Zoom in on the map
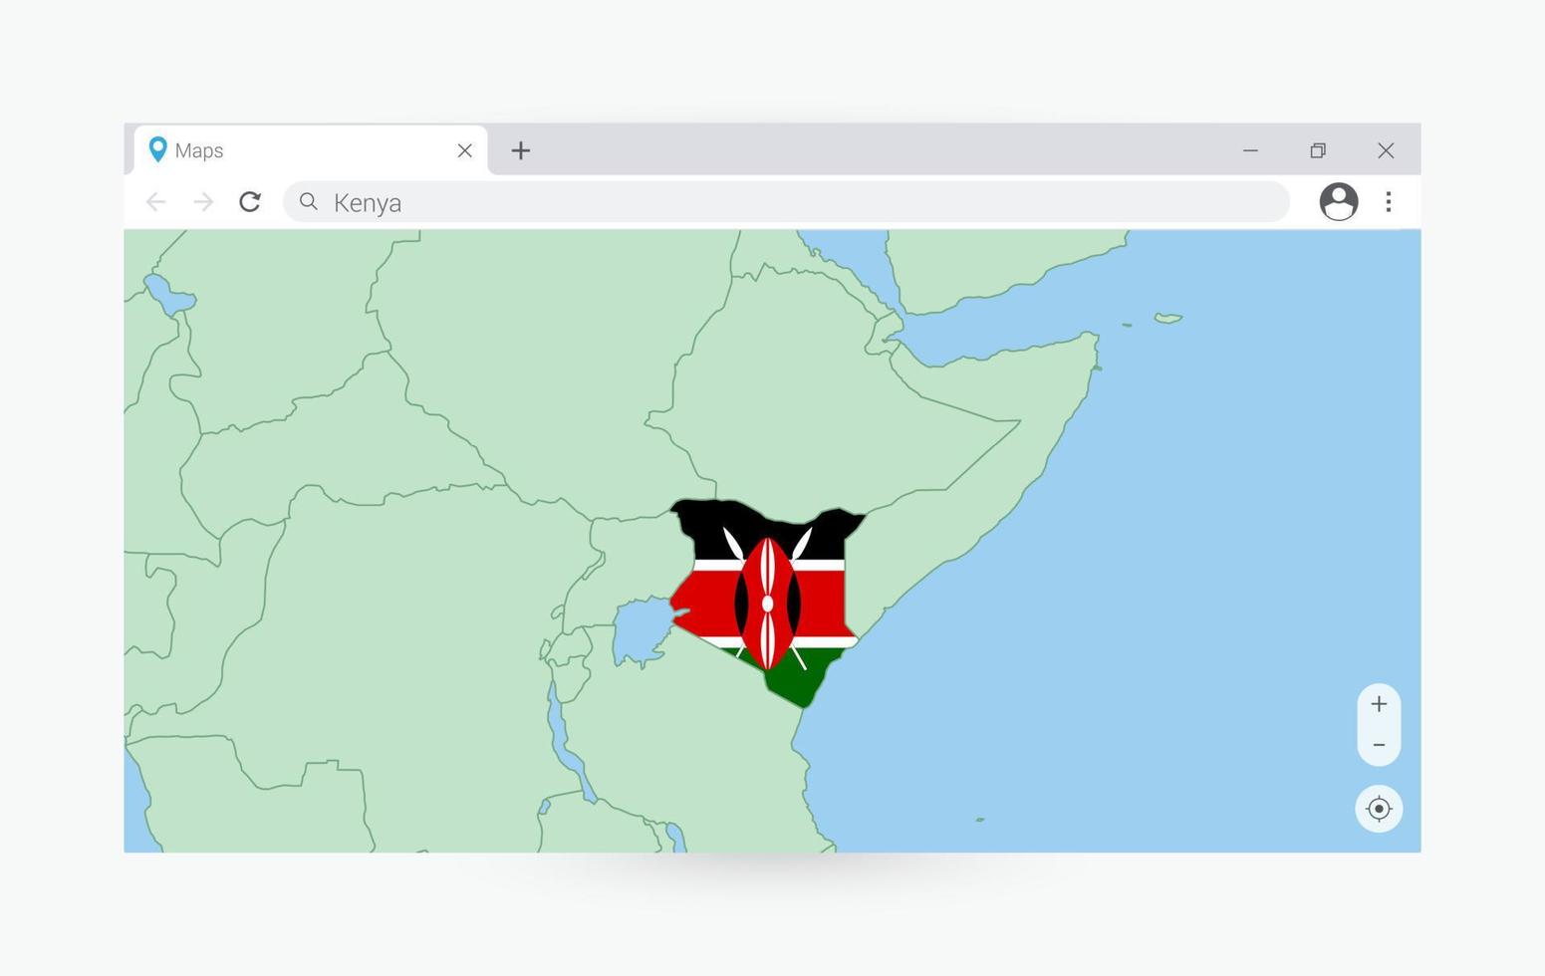1545x976 pixels. click(x=1379, y=704)
